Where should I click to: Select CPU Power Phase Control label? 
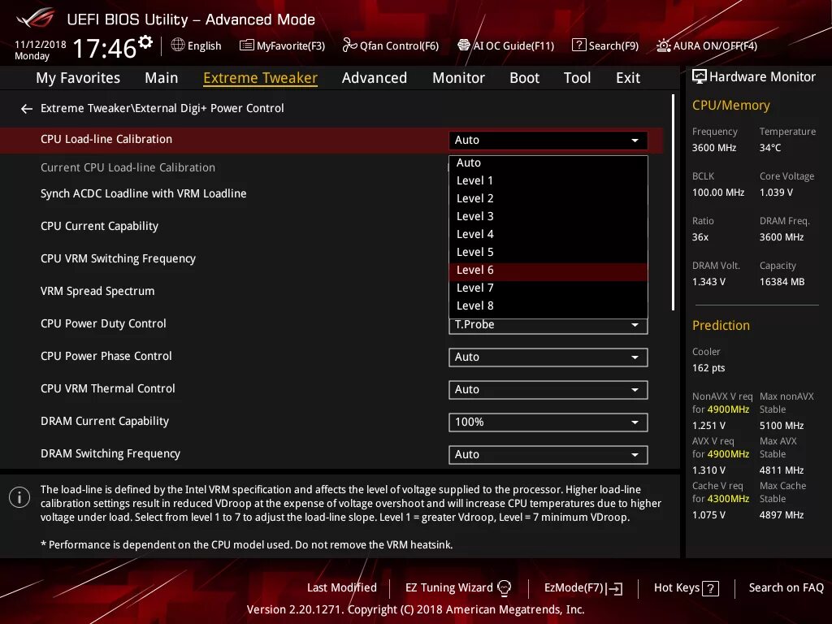(x=106, y=356)
